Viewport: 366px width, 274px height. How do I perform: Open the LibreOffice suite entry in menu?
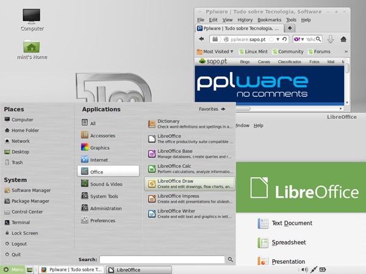click(190, 139)
